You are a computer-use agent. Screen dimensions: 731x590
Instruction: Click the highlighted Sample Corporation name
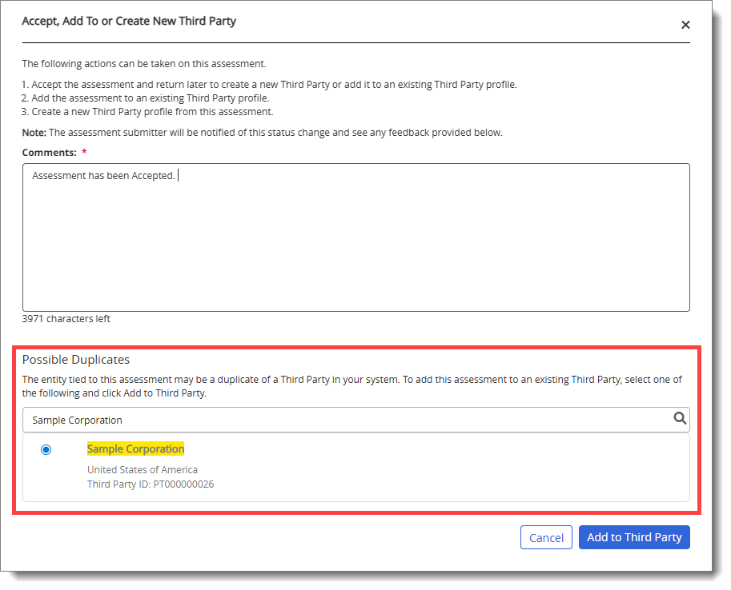(x=135, y=448)
